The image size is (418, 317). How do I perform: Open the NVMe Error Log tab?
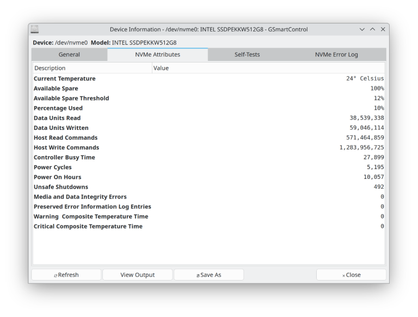(x=336, y=54)
